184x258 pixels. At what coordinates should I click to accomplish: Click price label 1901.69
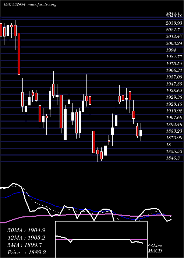[x=174, y=118]
